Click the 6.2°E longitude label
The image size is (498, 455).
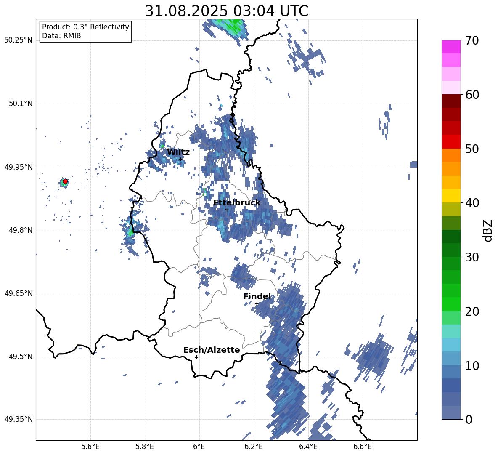click(254, 447)
